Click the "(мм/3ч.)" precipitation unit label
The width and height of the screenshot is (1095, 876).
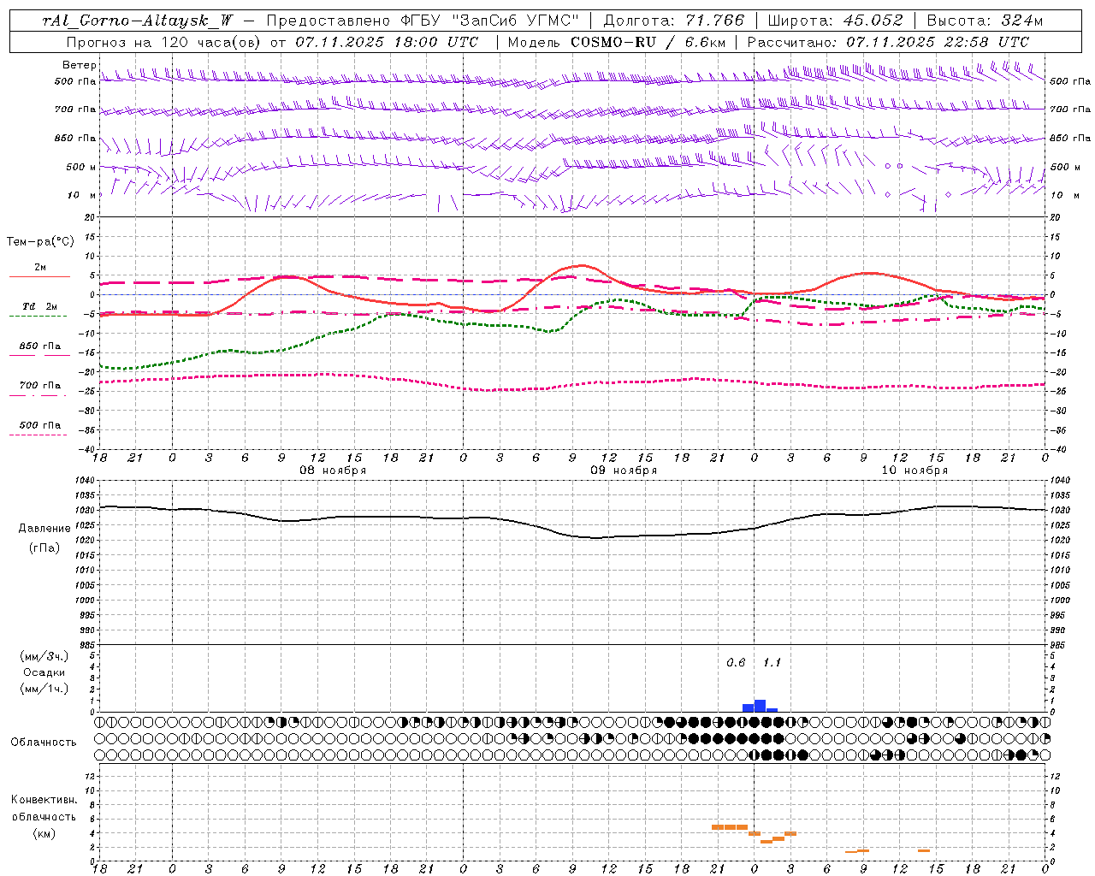[x=44, y=656]
